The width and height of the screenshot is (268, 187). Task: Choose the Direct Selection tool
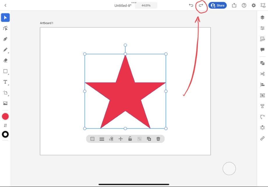[x=5, y=28]
